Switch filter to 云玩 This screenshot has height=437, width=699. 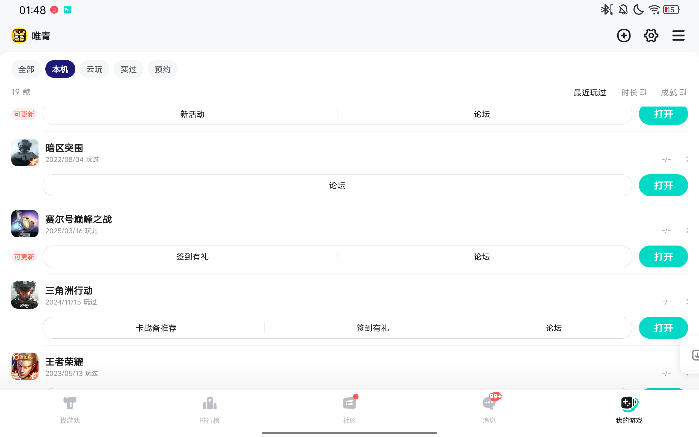(94, 69)
